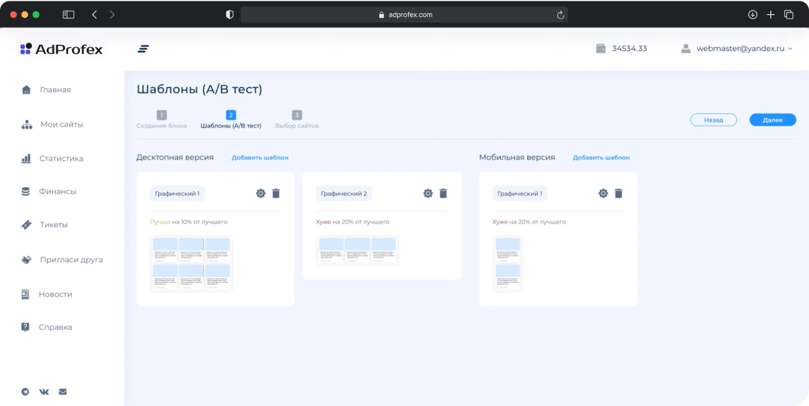Add a desktop template via Добавить шаблон
The image size is (809, 406).
pos(260,158)
